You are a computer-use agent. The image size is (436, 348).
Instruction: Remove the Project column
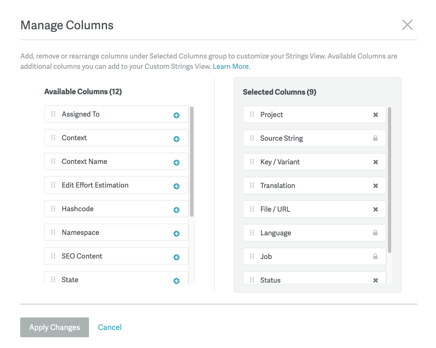point(375,114)
